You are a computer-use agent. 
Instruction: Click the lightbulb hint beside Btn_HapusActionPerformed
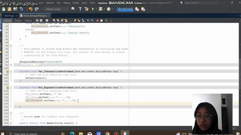pyautogui.click(x=8, y=87)
